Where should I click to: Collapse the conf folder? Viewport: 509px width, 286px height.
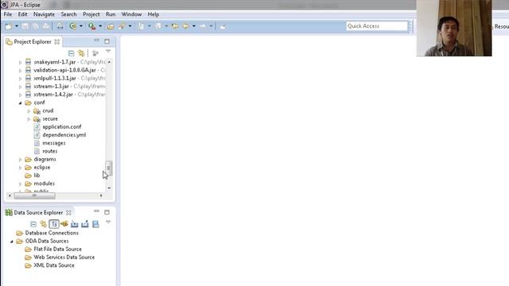click(20, 102)
